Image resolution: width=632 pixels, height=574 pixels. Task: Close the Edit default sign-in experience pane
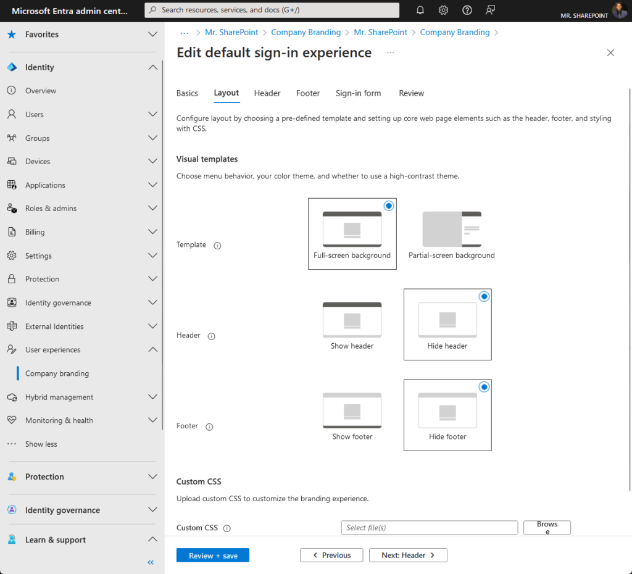point(610,53)
